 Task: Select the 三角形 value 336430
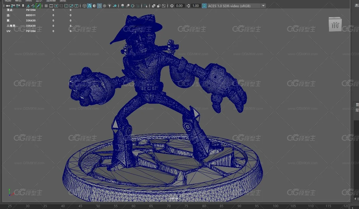pos(31,26)
